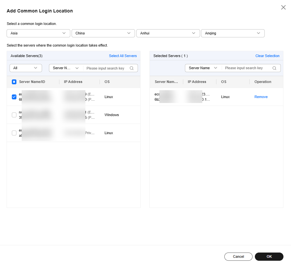Image resolution: width=291 pixels, height=265 pixels.
Task: Click Clear Selection link
Action: 267,56
